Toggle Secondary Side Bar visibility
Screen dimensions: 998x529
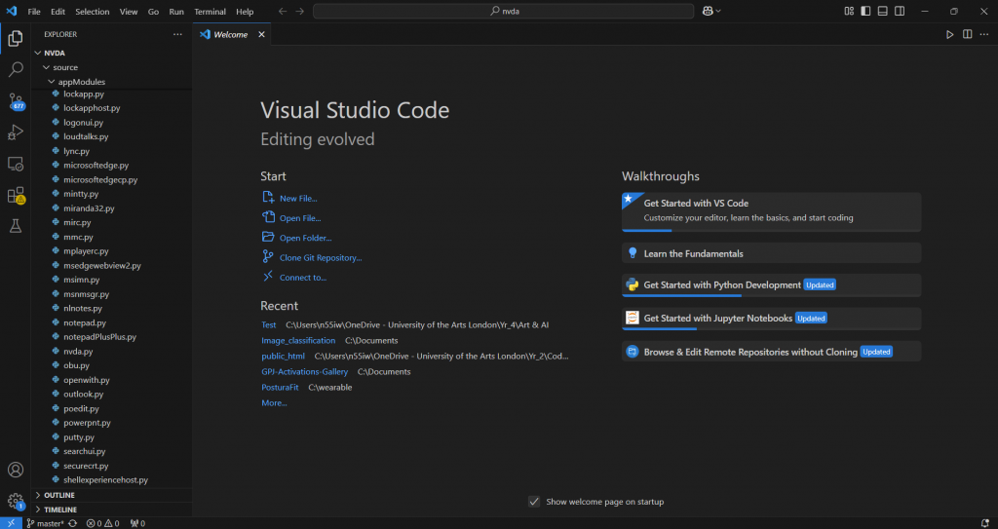click(900, 11)
